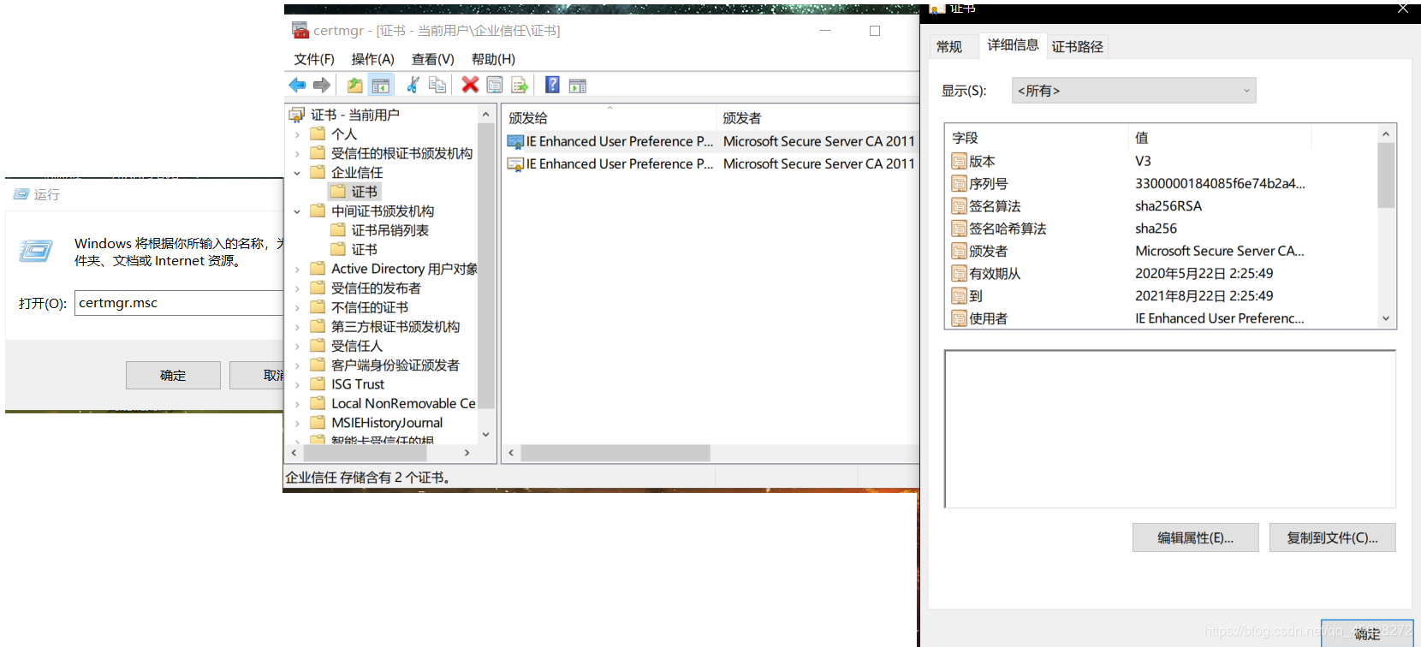The width and height of the screenshot is (1421, 647).
Task: Expand the 个人 tree node
Action: pos(297,134)
